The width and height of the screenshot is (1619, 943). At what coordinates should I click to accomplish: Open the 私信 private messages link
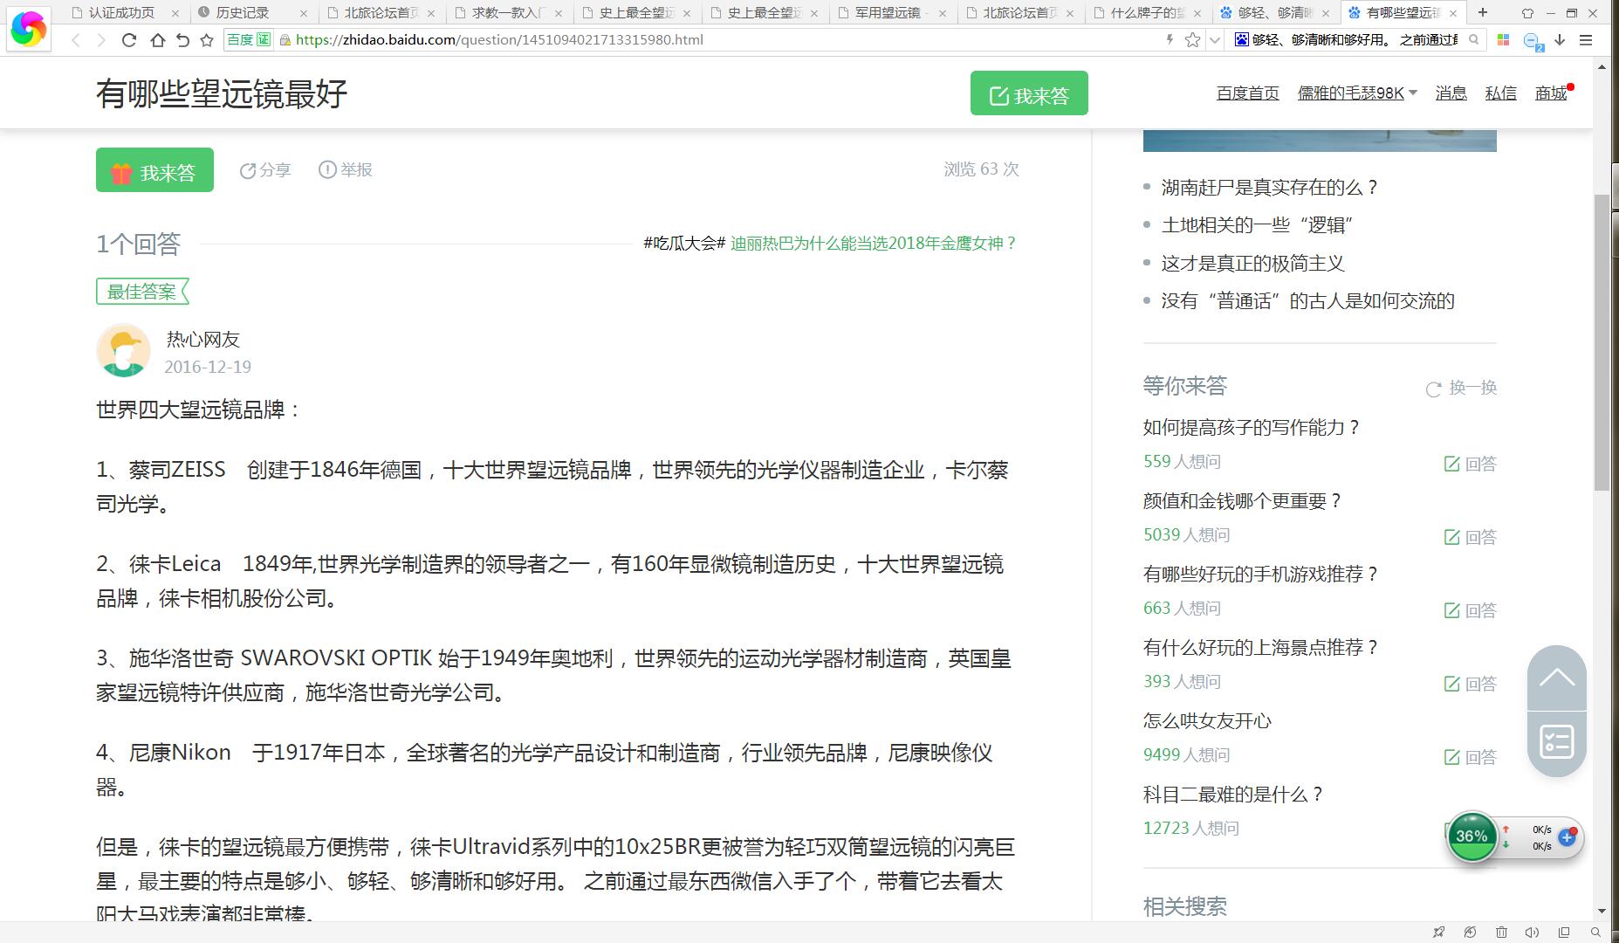click(1500, 93)
